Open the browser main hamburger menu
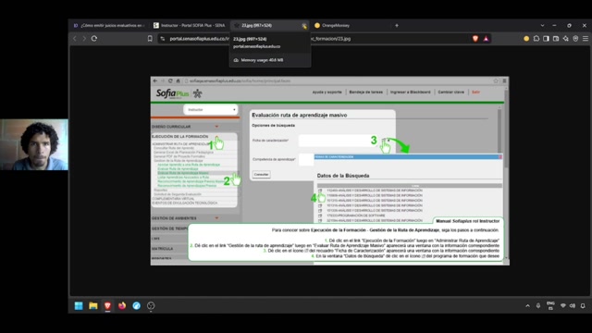The height and width of the screenshot is (333, 592). tap(586, 39)
